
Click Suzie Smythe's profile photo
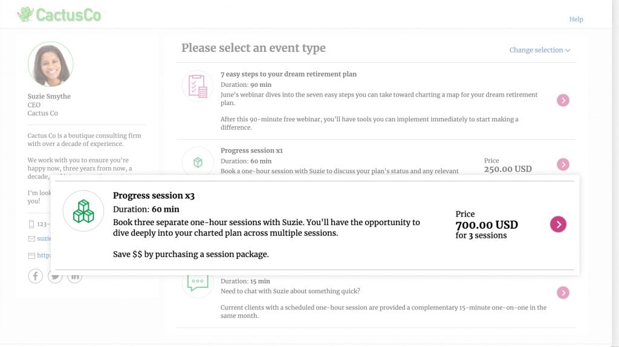(50, 64)
